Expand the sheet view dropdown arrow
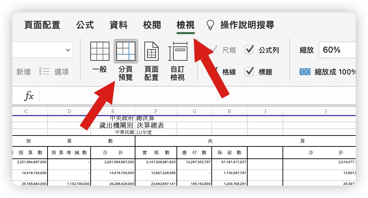 pyautogui.click(x=68, y=50)
